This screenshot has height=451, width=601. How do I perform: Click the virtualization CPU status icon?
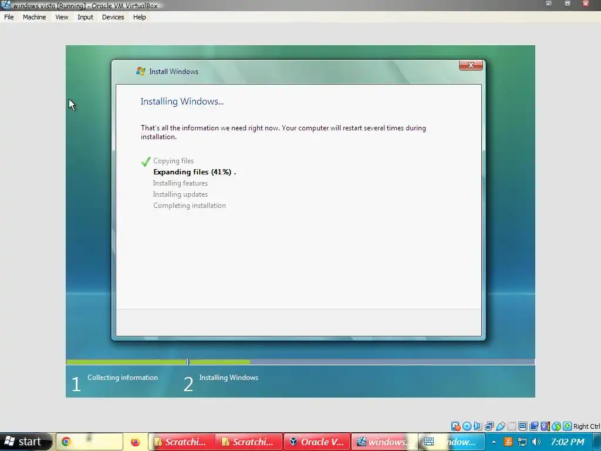click(x=545, y=426)
